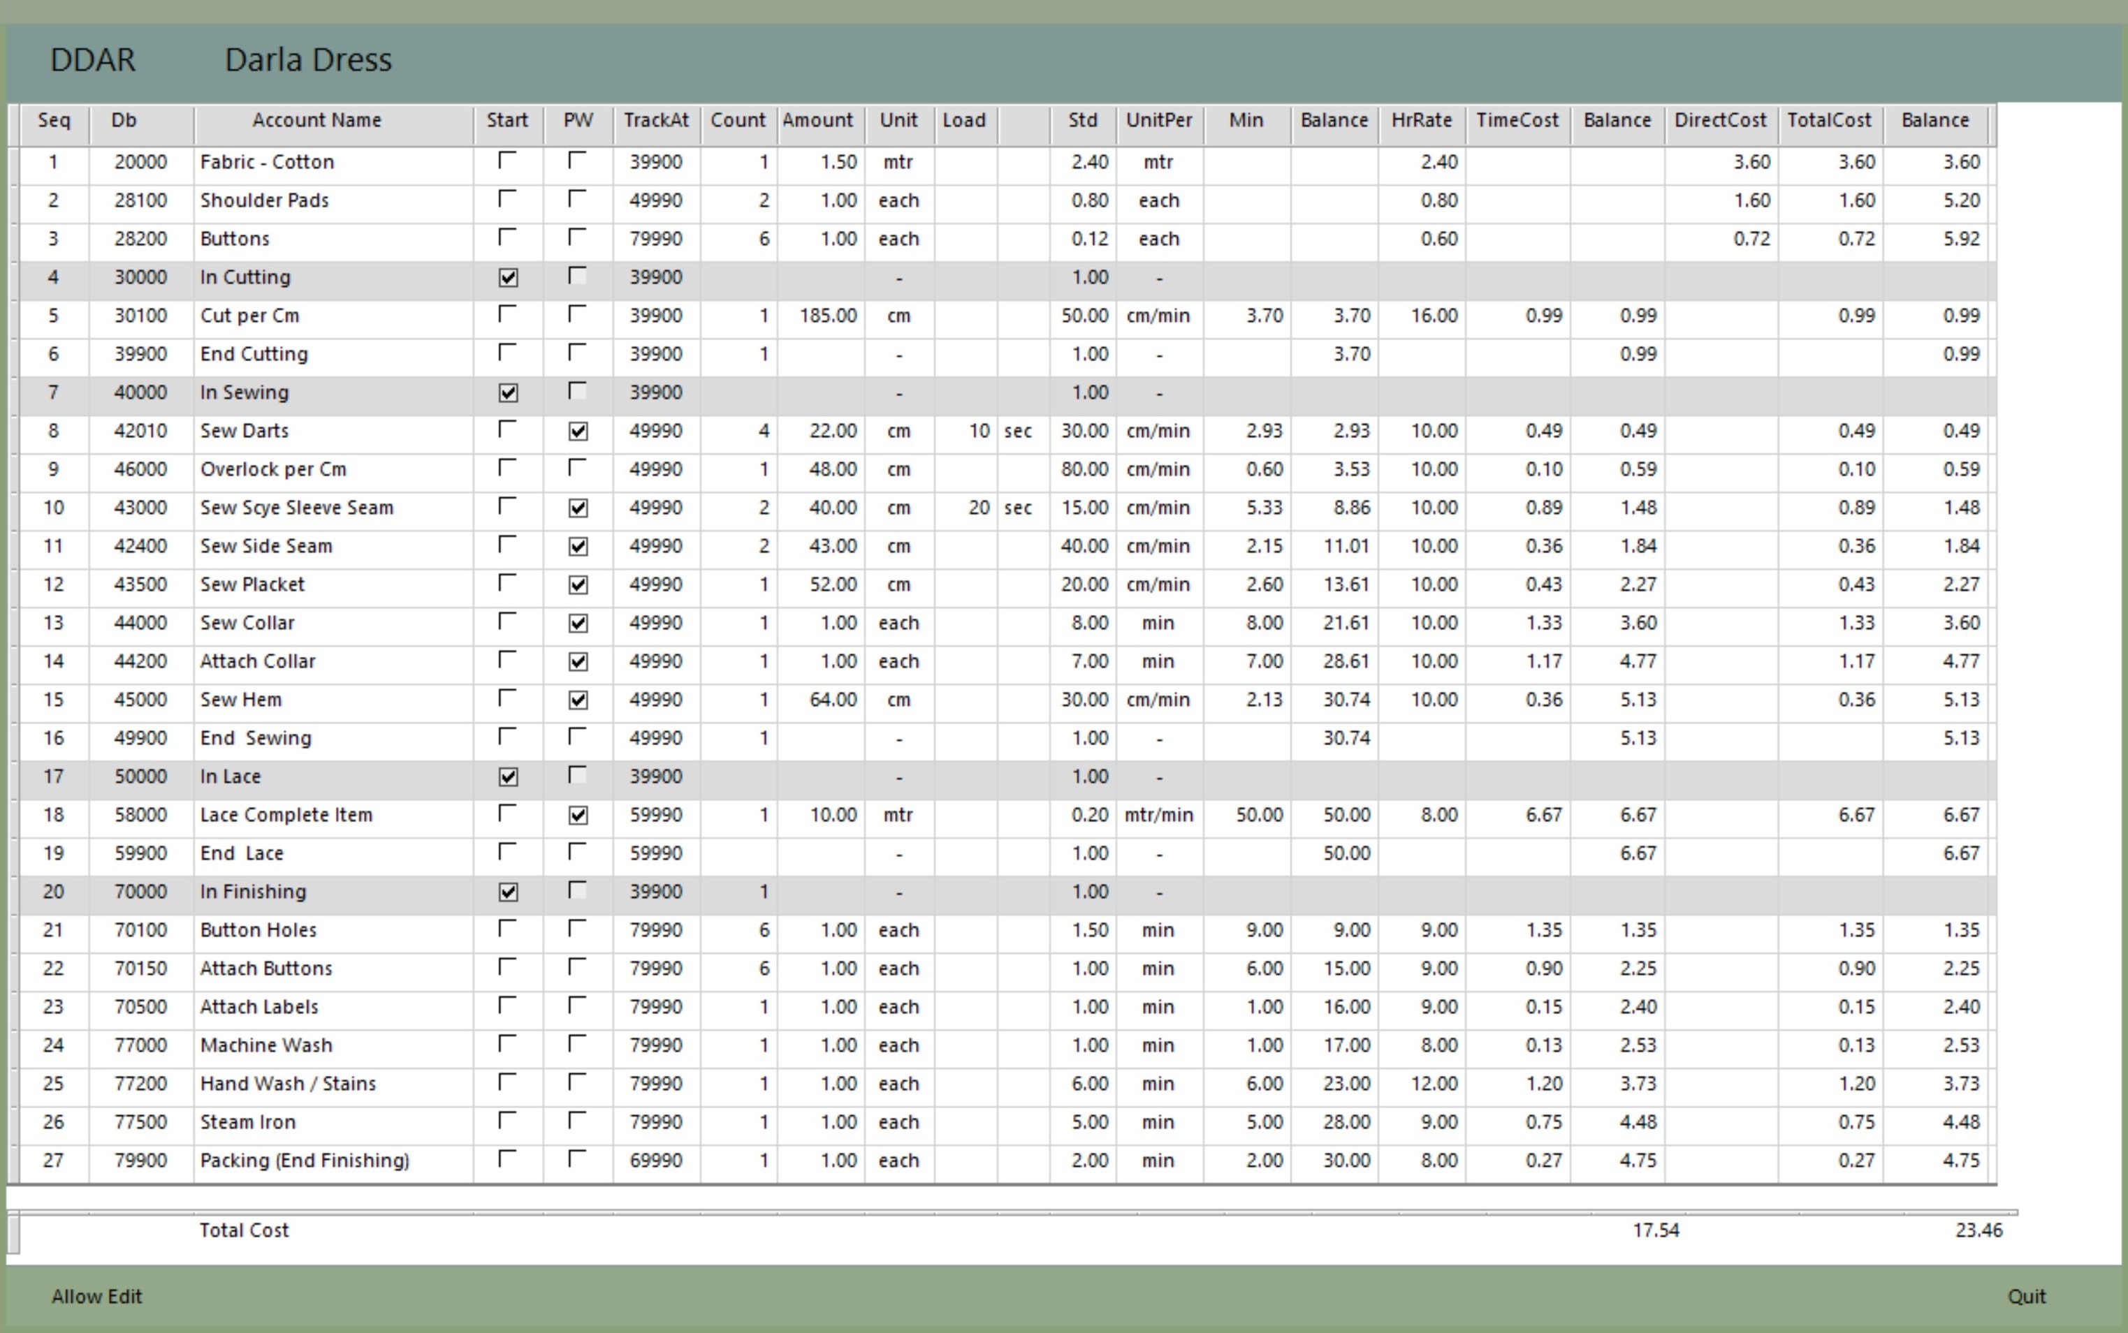Select the Sew Scye Sleeve Seam account name

click(x=296, y=508)
